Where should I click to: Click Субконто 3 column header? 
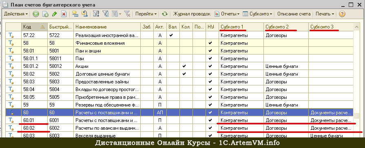pos(331,27)
